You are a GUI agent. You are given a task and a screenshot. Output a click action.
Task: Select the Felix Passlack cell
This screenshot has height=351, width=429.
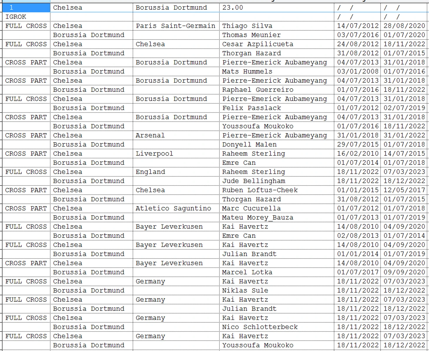(x=276, y=108)
